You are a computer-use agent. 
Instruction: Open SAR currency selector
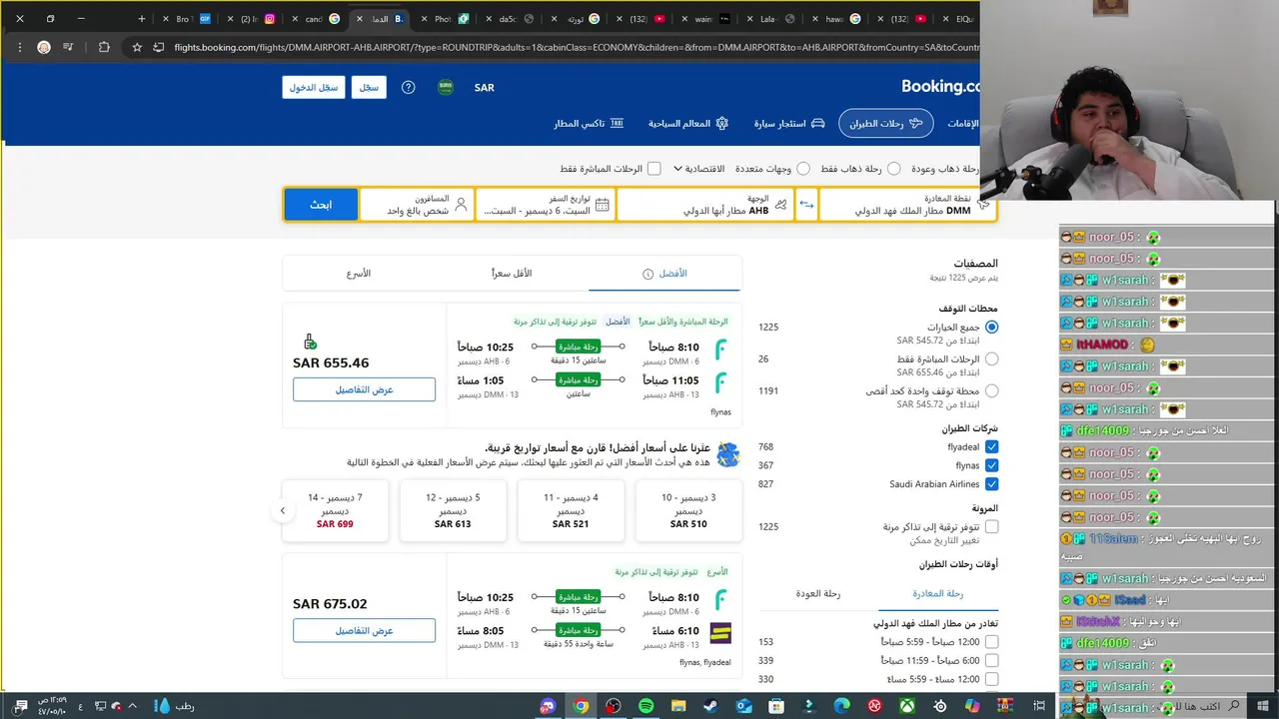coord(485,88)
